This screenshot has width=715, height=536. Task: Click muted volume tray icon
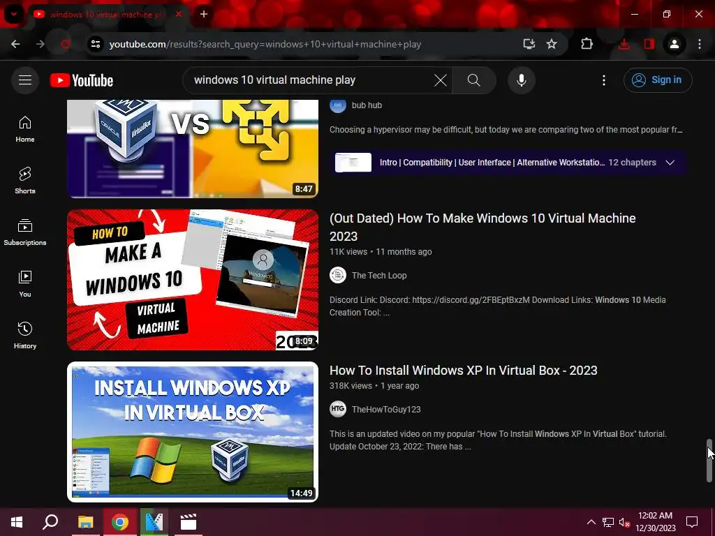pyautogui.click(x=624, y=522)
